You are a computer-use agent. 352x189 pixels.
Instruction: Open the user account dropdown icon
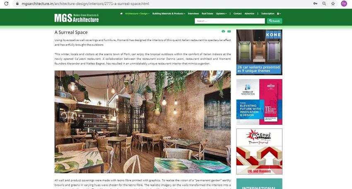279,14
